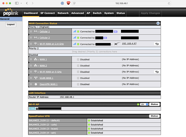This screenshot has height=137, width=186.
Task: Click the 5 GHz band badge in Wi-Fi AP
Action: pyautogui.click(x=32, y=109)
